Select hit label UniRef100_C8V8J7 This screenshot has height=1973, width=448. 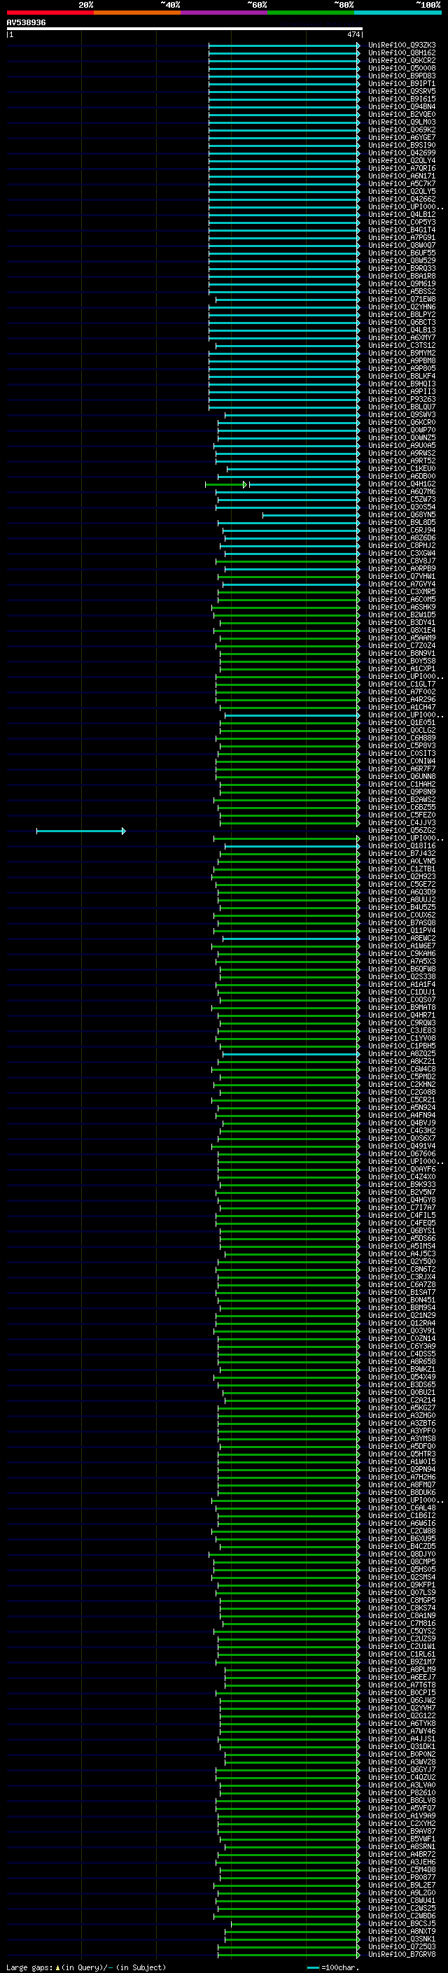click(x=402, y=561)
